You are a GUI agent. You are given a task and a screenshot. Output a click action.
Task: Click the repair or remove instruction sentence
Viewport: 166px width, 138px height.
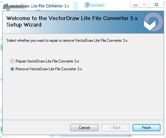[67, 40]
